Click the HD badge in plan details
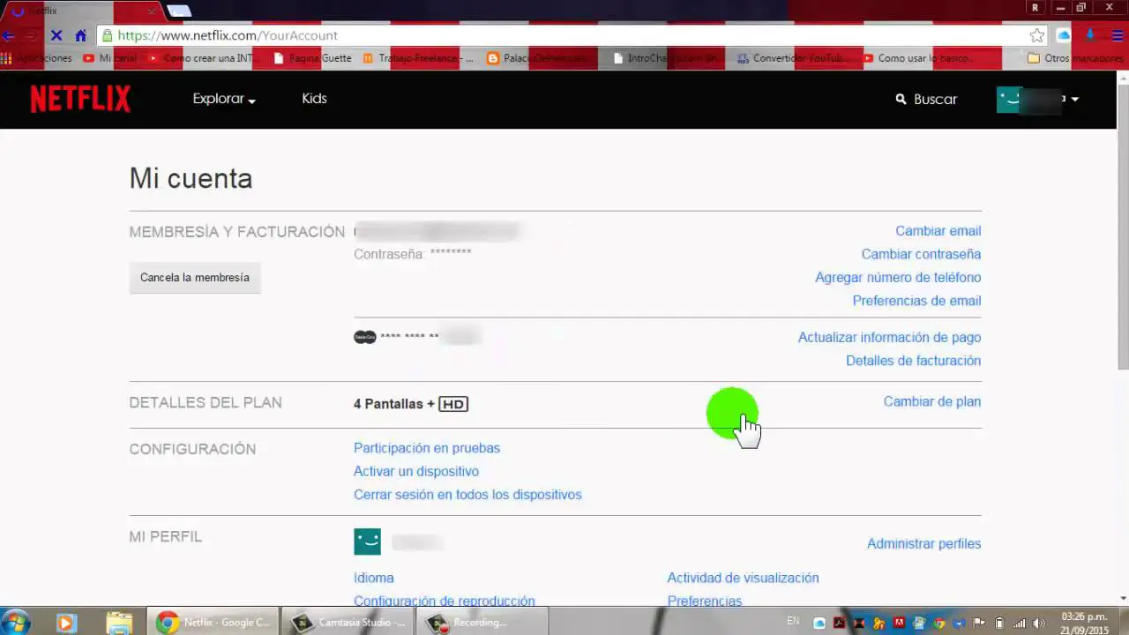Image resolution: width=1129 pixels, height=635 pixels. tap(452, 404)
